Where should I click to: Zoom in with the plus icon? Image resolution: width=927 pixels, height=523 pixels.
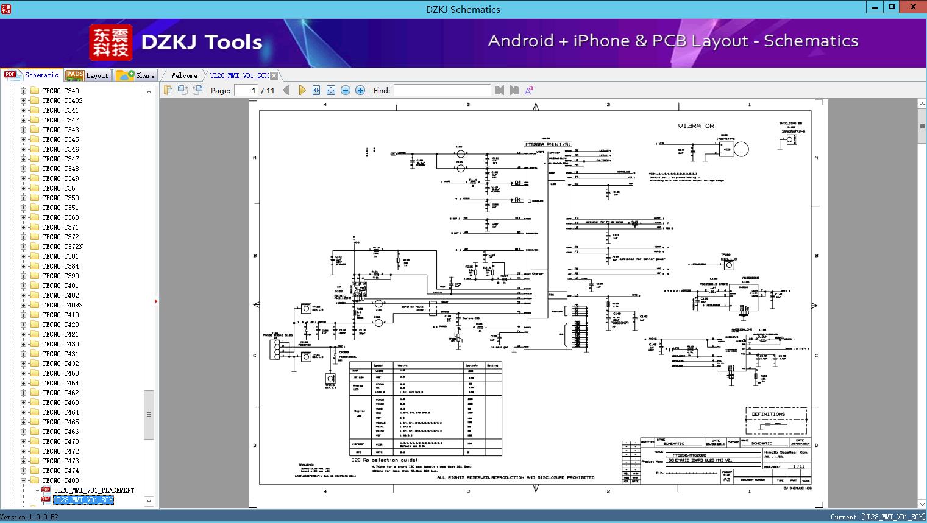coord(360,90)
